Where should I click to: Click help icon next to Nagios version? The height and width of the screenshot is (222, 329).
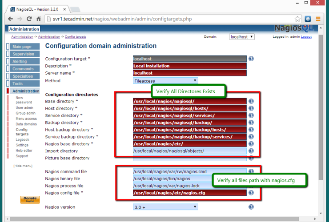(251, 207)
